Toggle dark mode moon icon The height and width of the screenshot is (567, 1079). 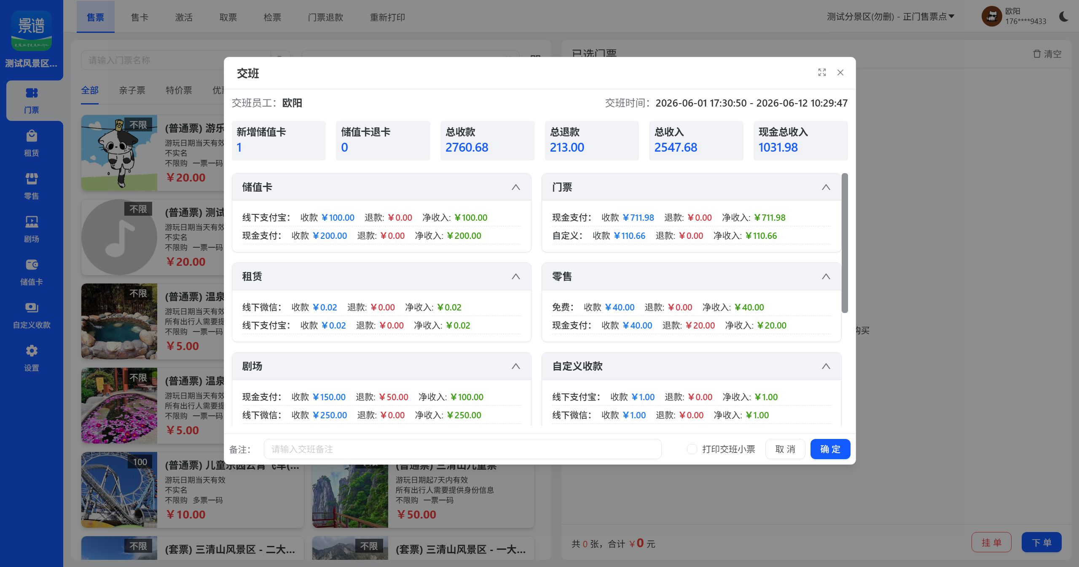coord(1064,17)
